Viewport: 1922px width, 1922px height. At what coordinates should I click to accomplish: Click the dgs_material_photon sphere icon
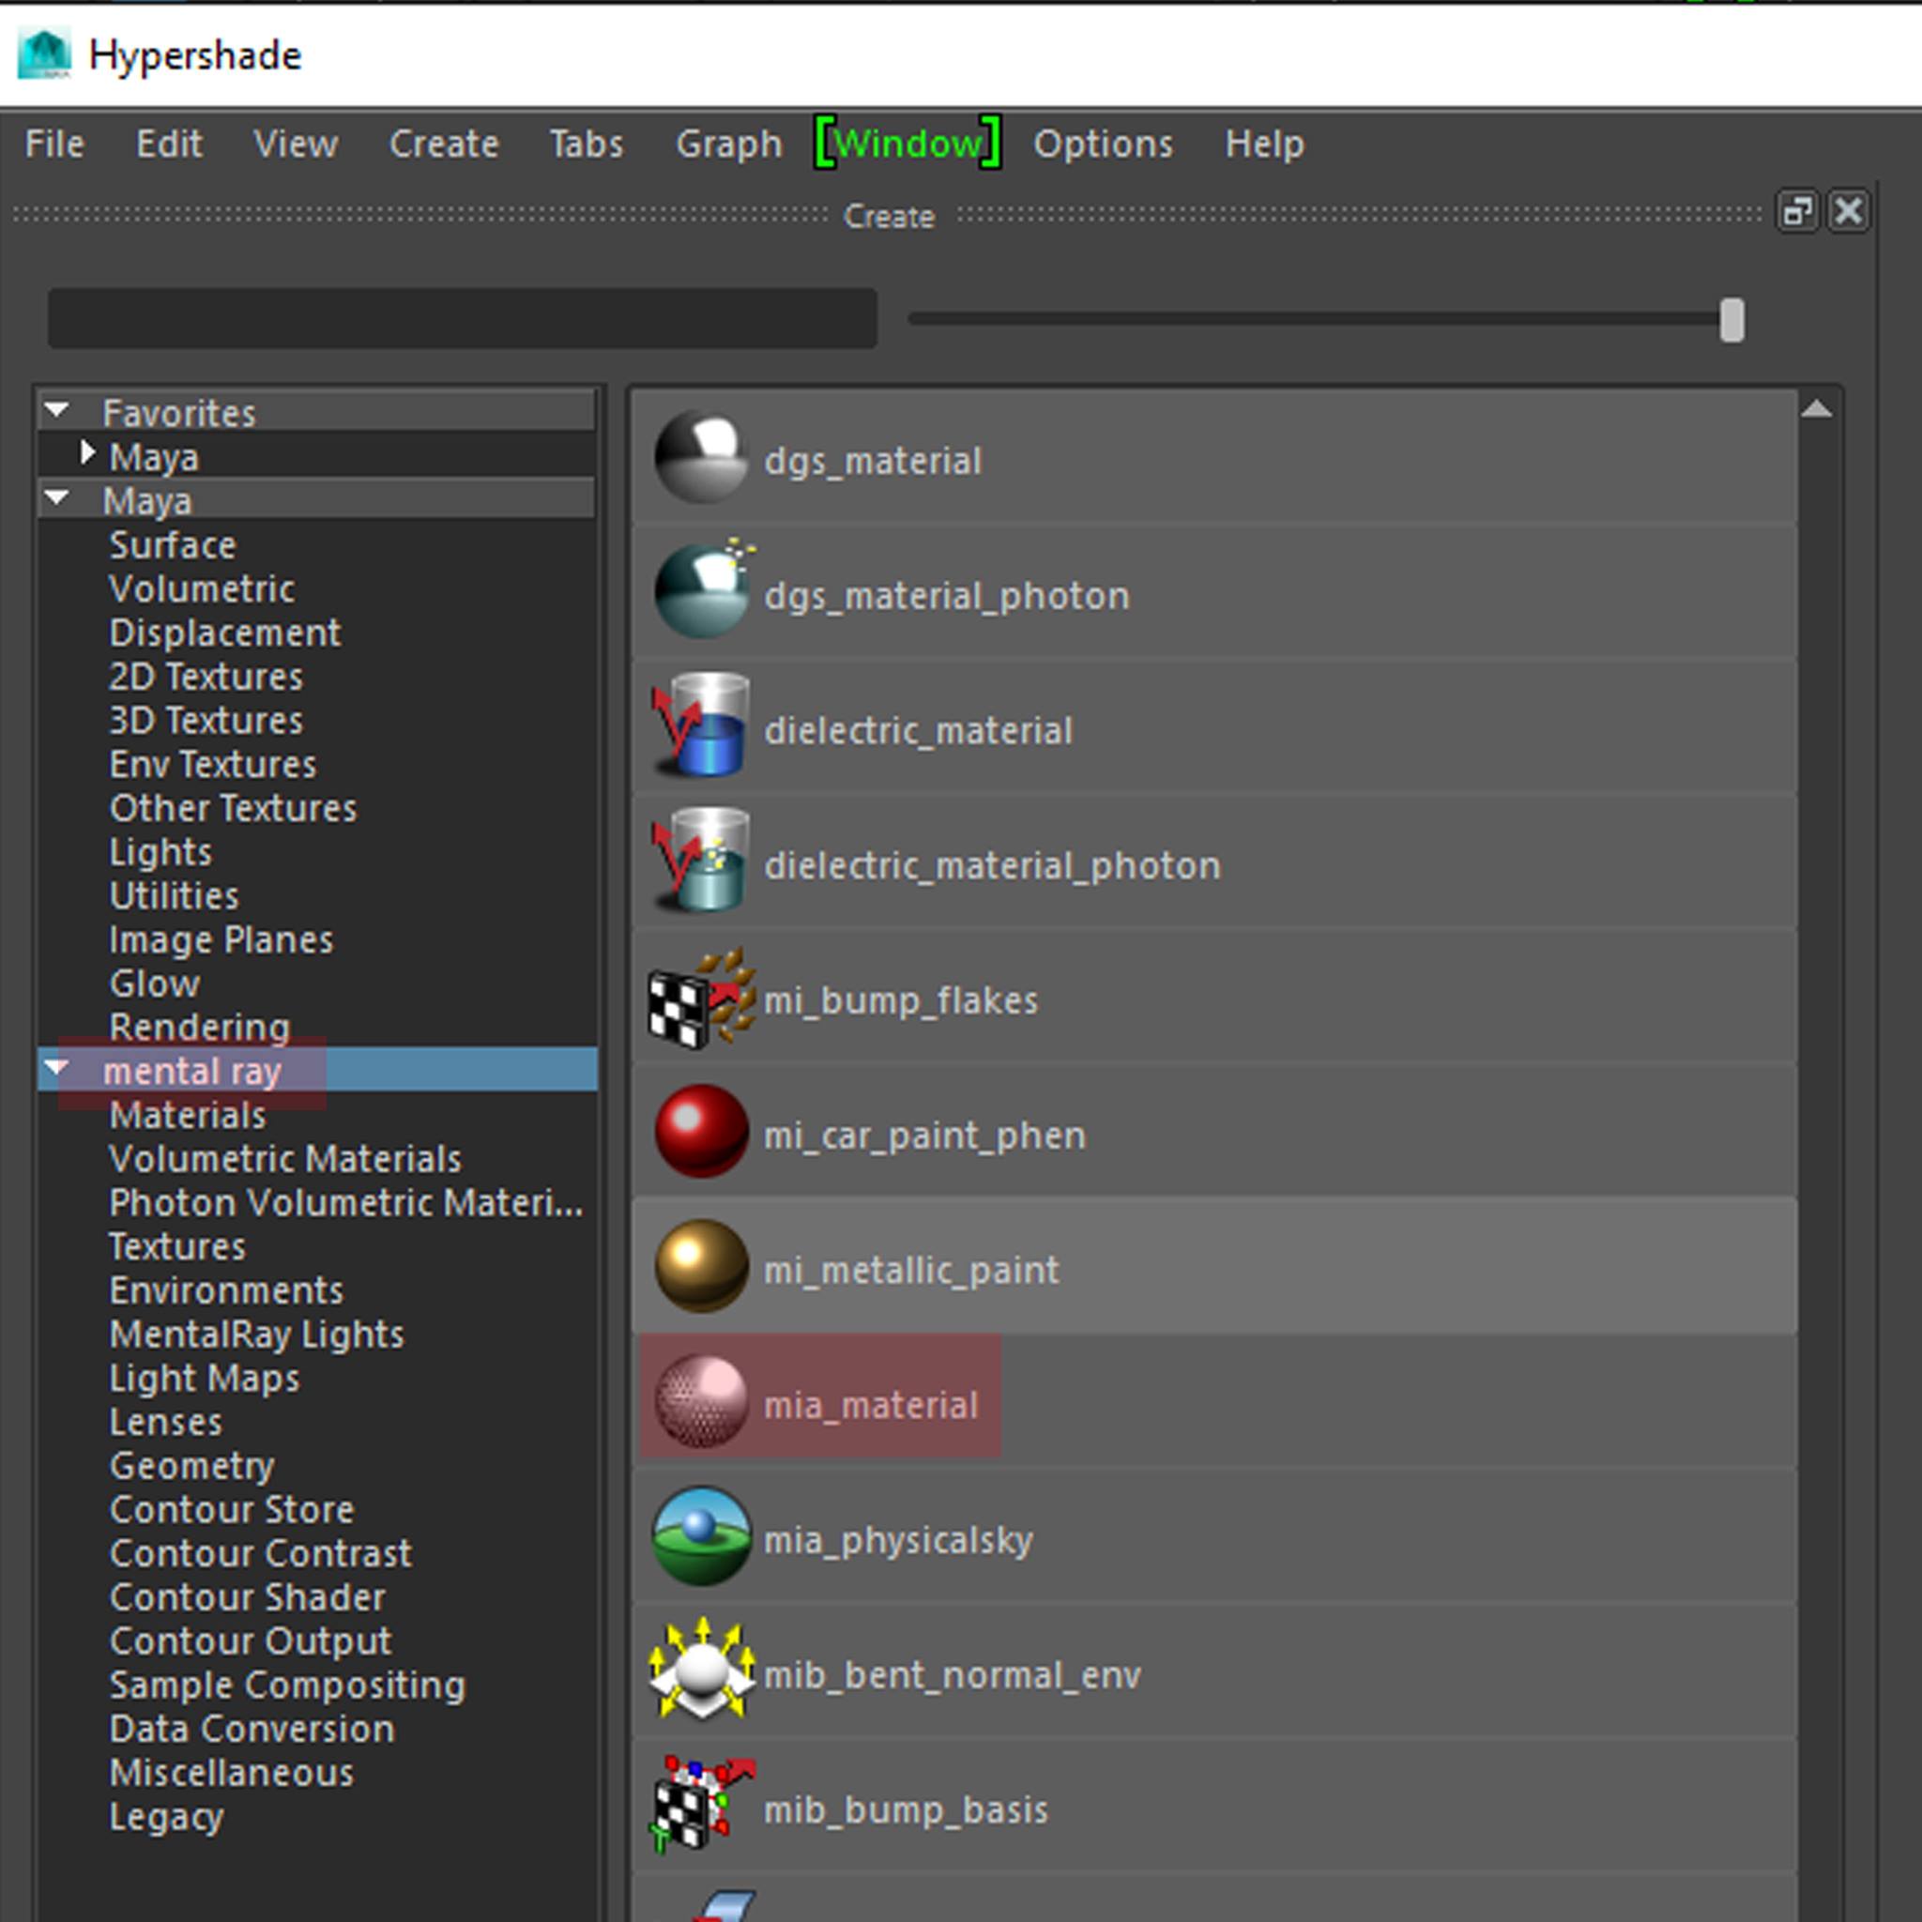[700, 594]
